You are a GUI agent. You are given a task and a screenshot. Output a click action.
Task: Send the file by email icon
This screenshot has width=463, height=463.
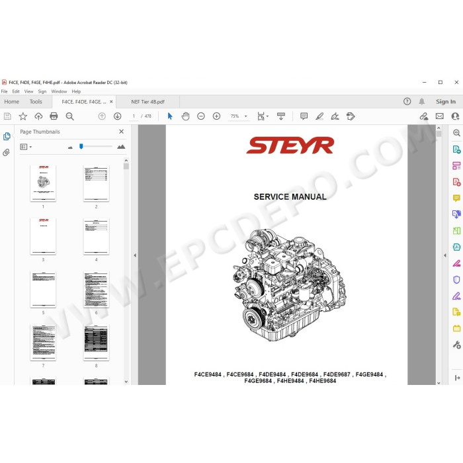[x=440, y=116]
